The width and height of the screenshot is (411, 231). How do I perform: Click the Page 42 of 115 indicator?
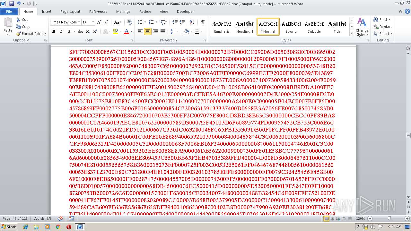click(x=15, y=218)
